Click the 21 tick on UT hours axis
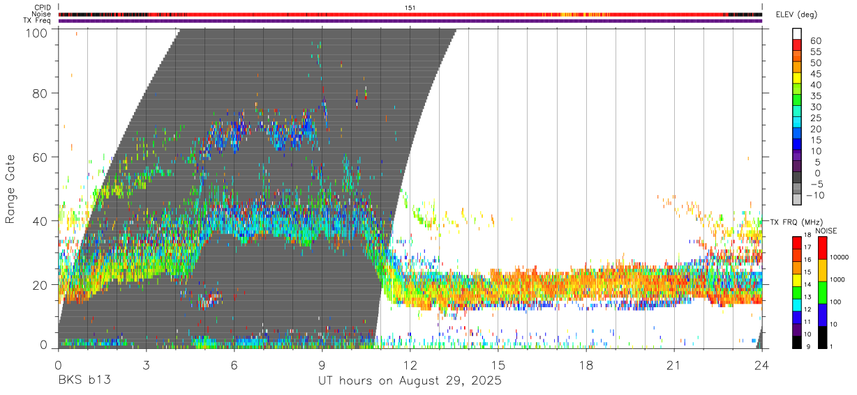 (674, 365)
